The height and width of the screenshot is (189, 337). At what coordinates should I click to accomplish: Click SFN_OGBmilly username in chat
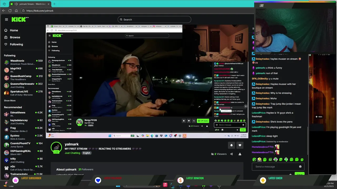pos(260,79)
